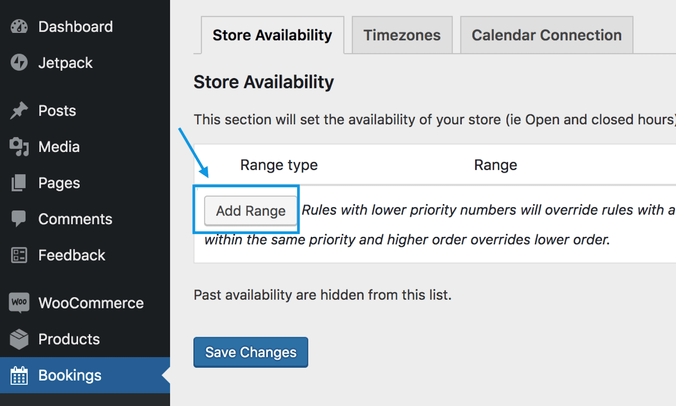Click the Posts pushpin icon
The height and width of the screenshot is (406, 676).
point(19,111)
